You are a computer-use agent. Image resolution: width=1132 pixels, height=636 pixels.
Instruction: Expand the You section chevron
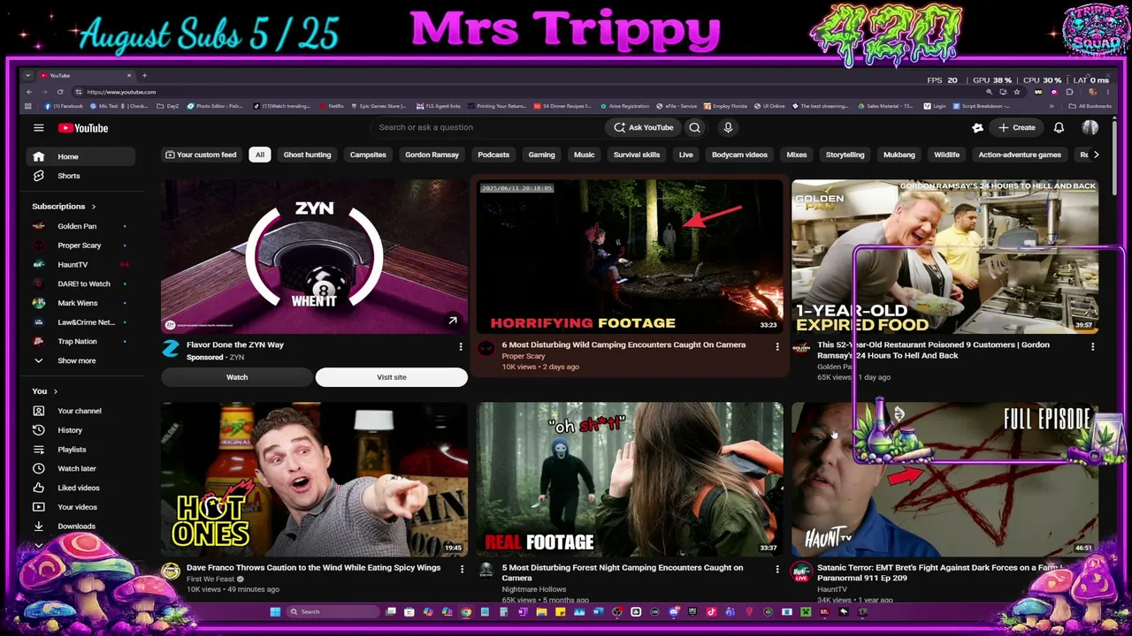(x=56, y=391)
